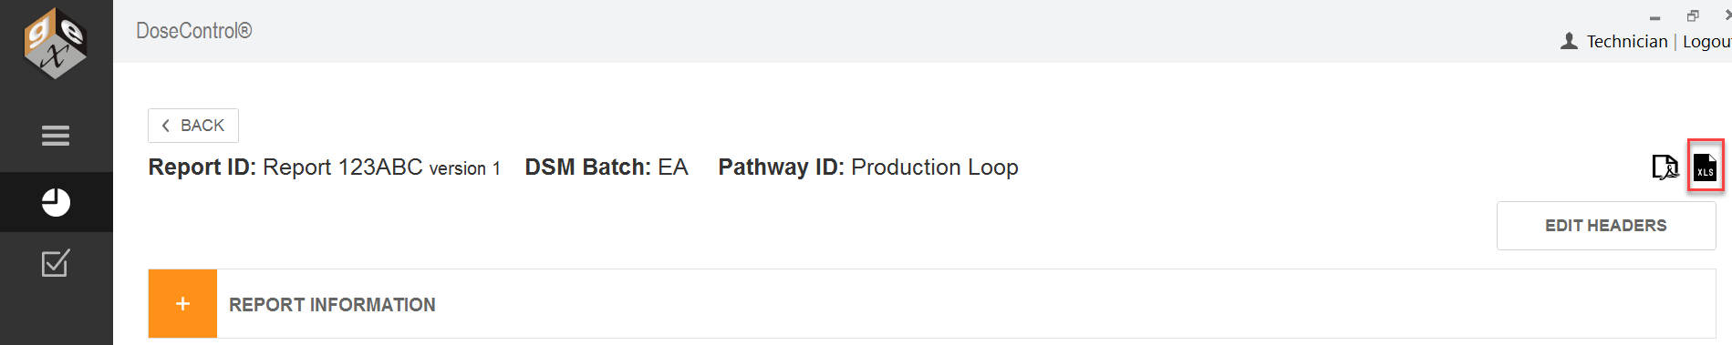Click the DSM Batch EA label

[x=607, y=167]
